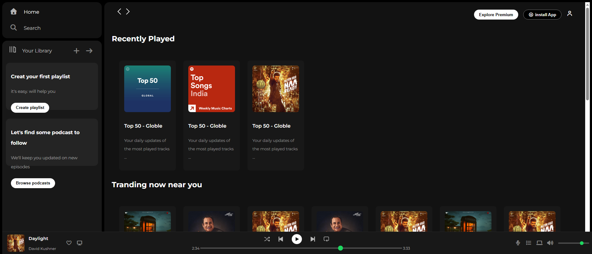Click the picture-in-picture icon beside the heart
The image size is (592, 254).
point(80,243)
